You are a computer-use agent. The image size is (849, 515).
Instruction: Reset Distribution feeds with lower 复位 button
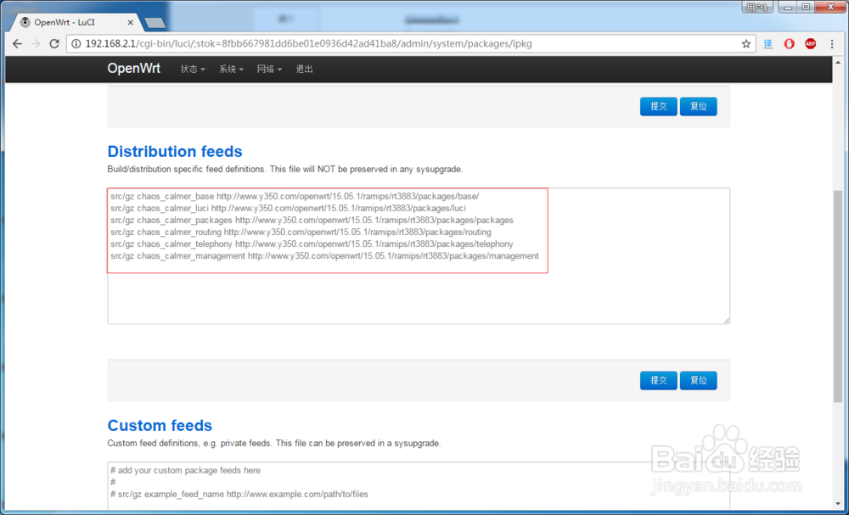coord(699,380)
